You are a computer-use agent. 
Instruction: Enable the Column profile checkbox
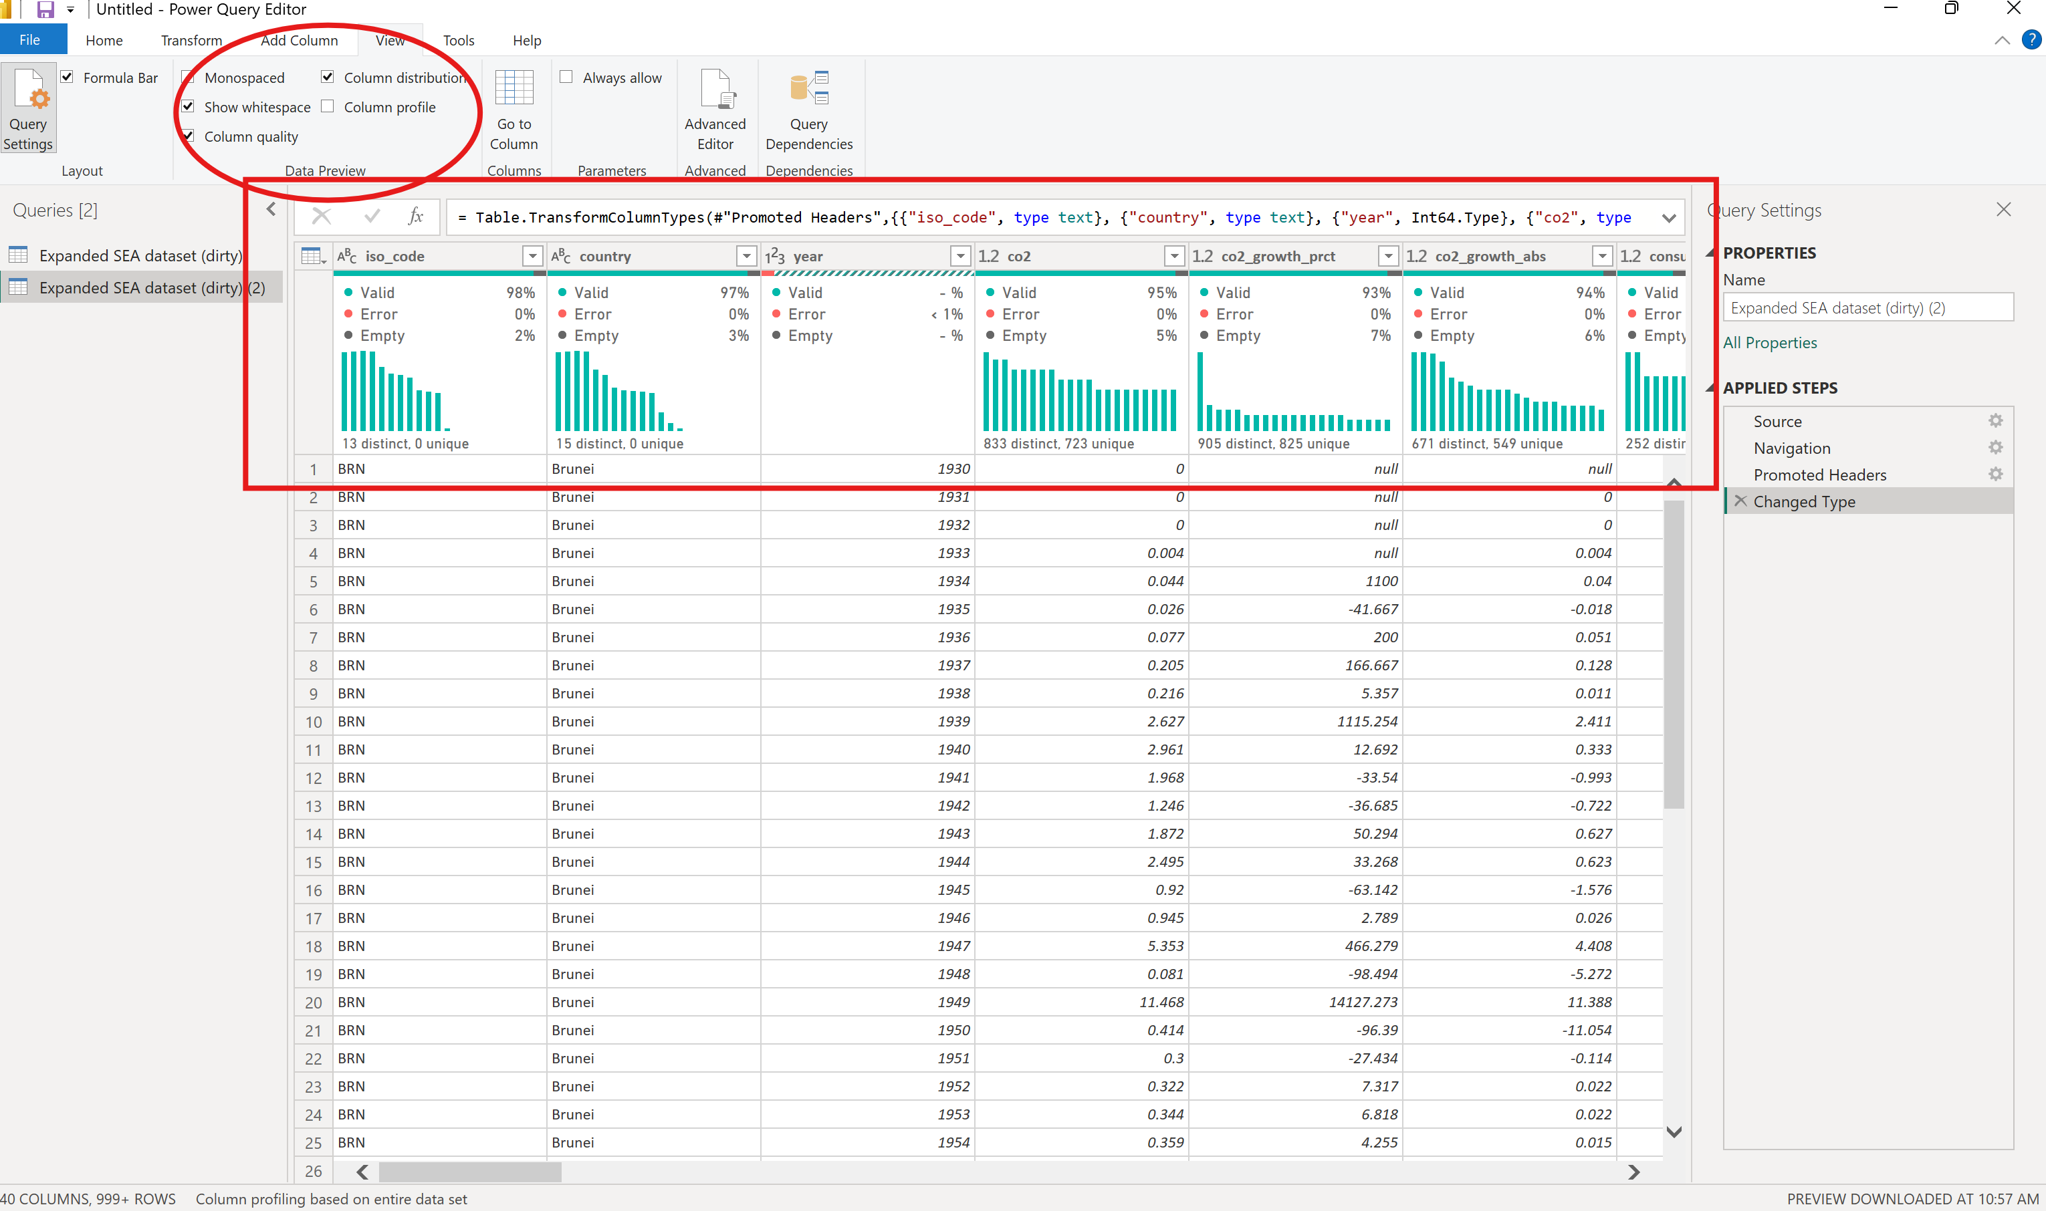click(x=328, y=107)
